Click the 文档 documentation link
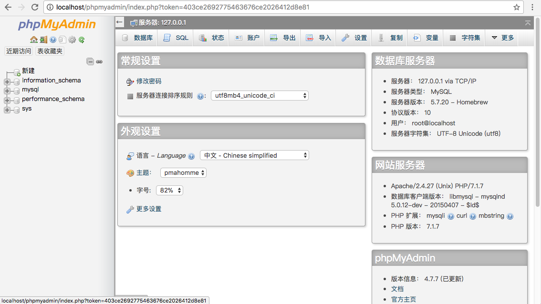 pos(397,289)
